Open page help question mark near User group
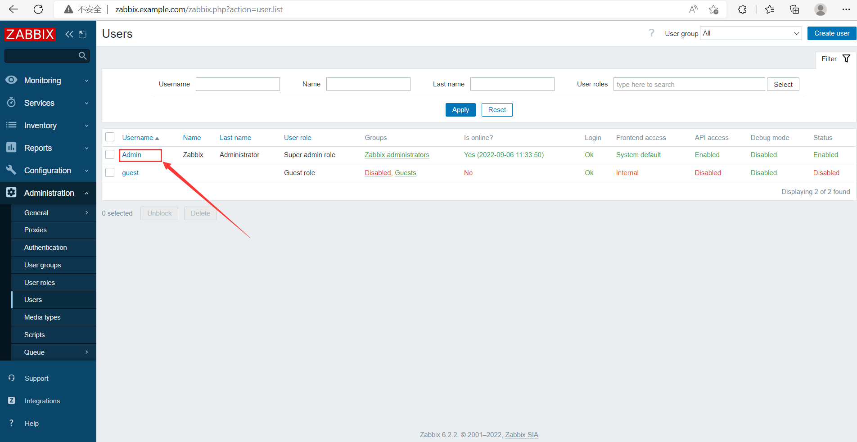The width and height of the screenshot is (857, 442). pyautogui.click(x=651, y=33)
